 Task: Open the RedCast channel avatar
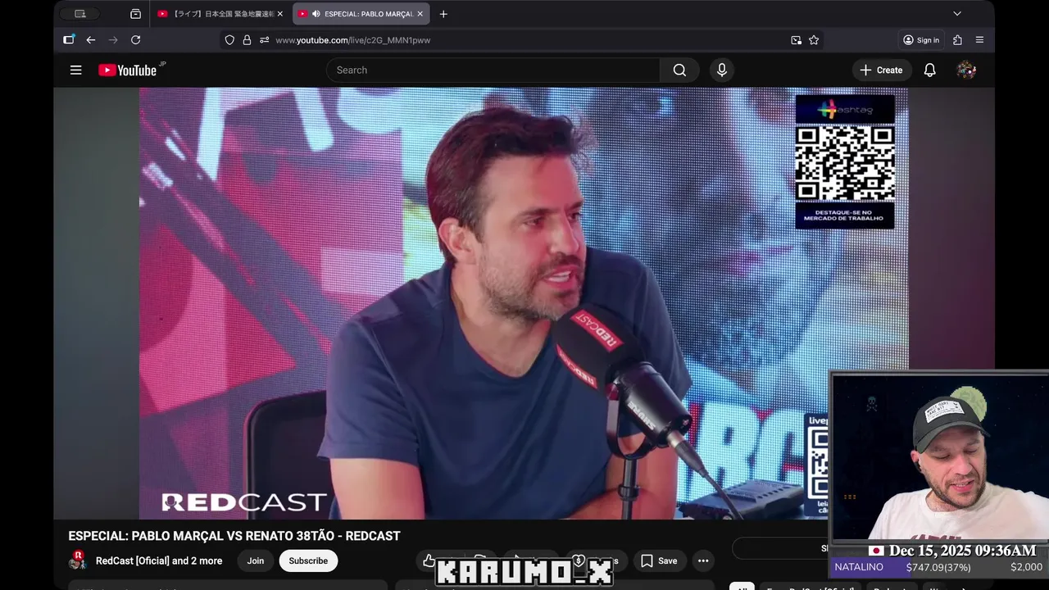(x=78, y=560)
